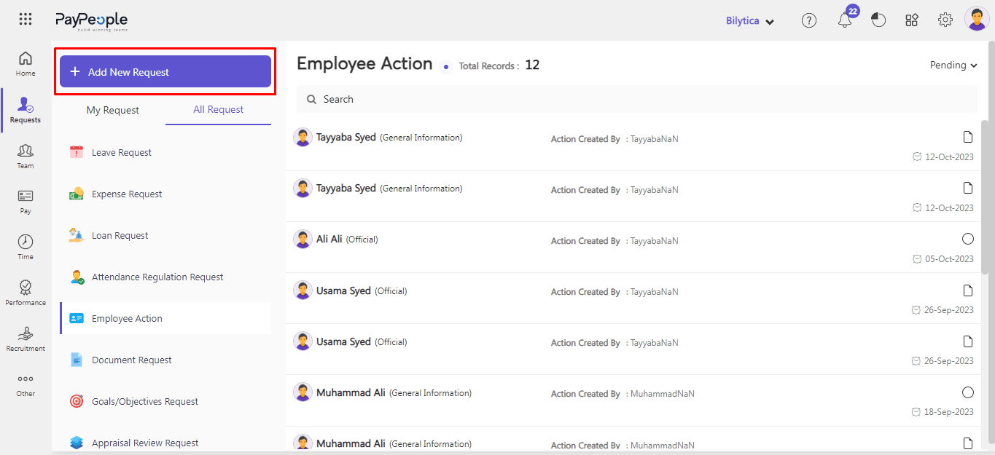
Task: Open the apps grid launcher icon
Action: click(26, 20)
